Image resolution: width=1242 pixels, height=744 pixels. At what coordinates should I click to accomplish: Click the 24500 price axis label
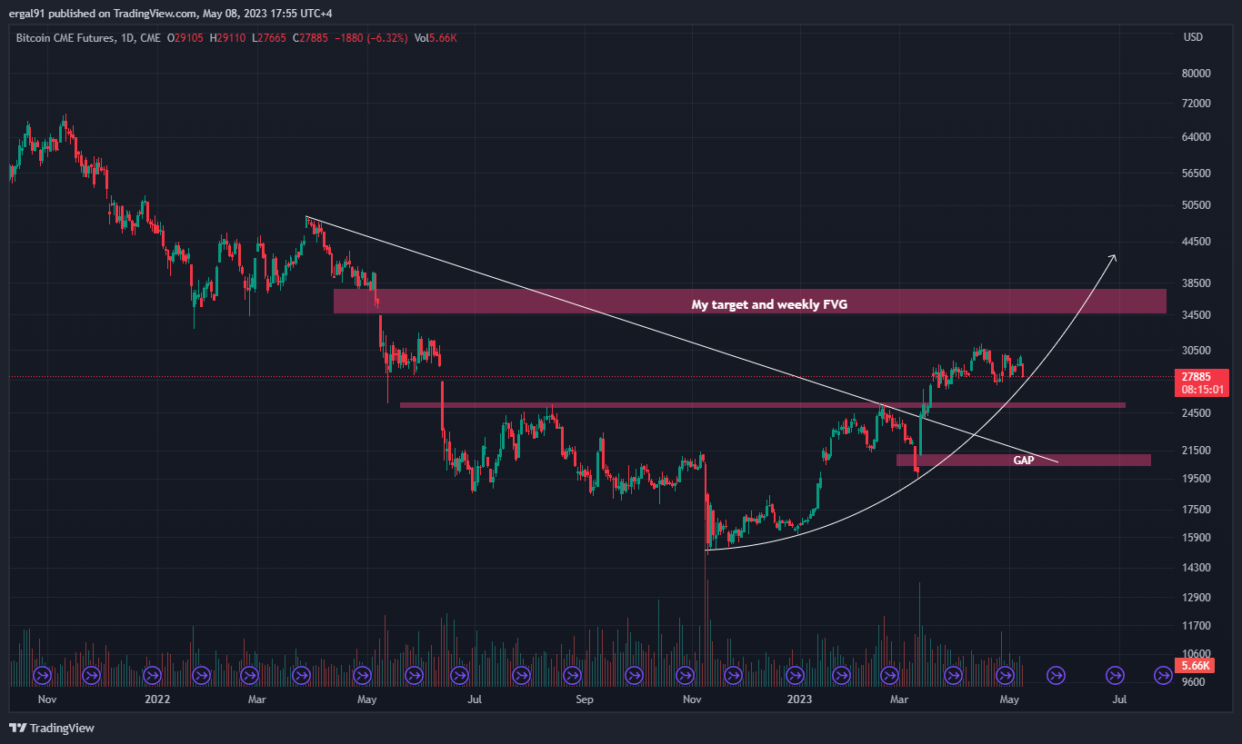click(x=1197, y=412)
